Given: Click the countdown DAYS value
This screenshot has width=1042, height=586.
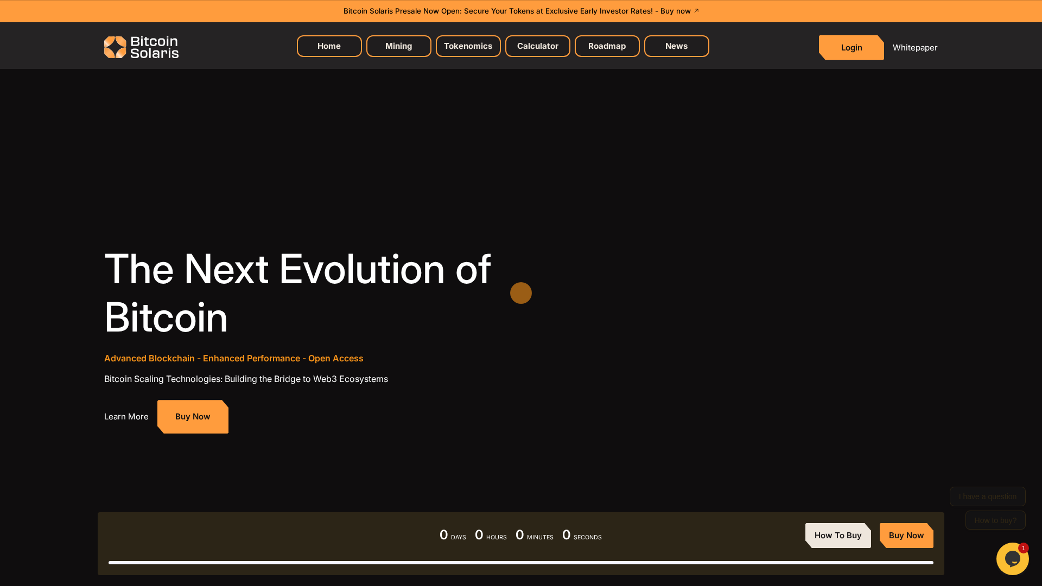Looking at the screenshot, I should [x=443, y=534].
